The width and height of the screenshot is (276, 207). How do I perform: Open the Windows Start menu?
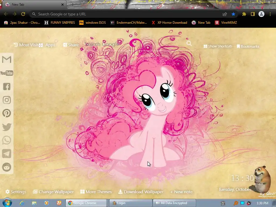tap(7, 203)
